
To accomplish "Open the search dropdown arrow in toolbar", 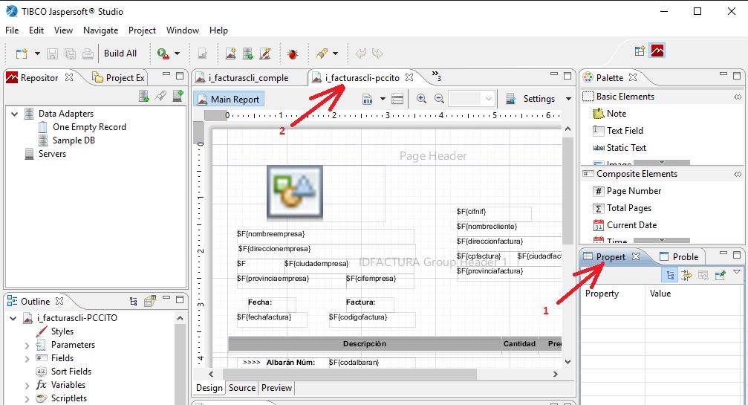I will pyautogui.click(x=335, y=54).
